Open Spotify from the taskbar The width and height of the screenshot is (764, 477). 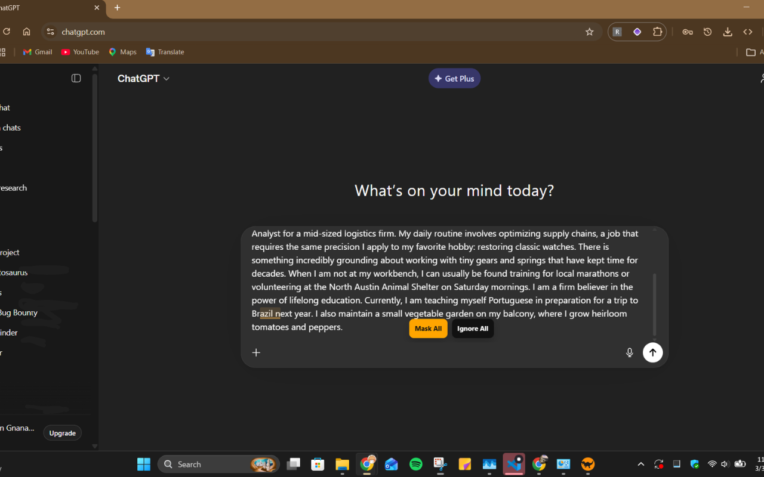click(416, 464)
